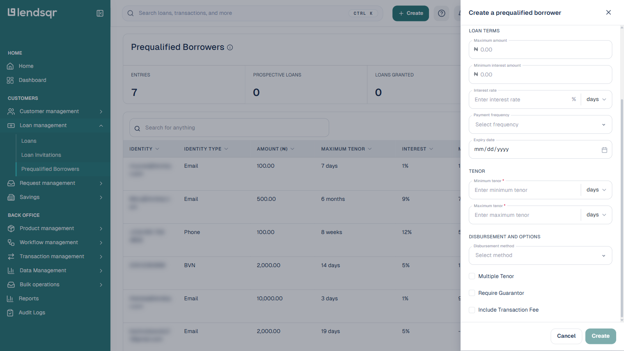The width and height of the screenshot is (624, 351).
Task: Click the panel's Create submit button
Action: [x=601, y=336]
